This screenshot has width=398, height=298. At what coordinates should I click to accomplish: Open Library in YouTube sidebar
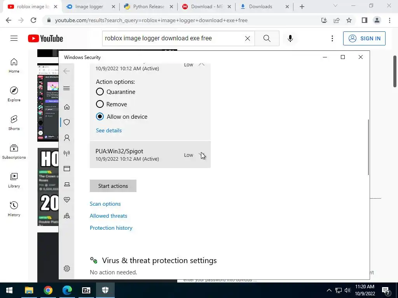tap(14, 180)
